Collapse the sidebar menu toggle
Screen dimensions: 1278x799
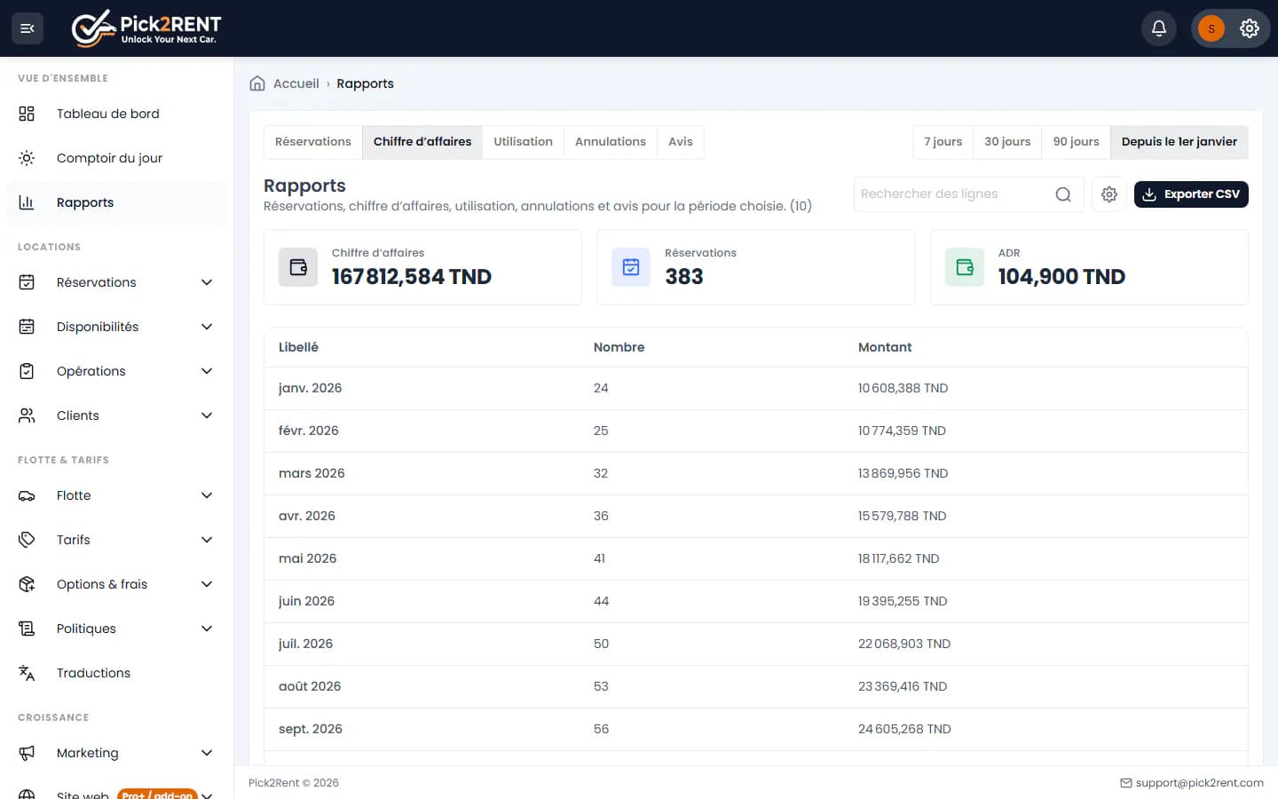(x=28, y=28)
